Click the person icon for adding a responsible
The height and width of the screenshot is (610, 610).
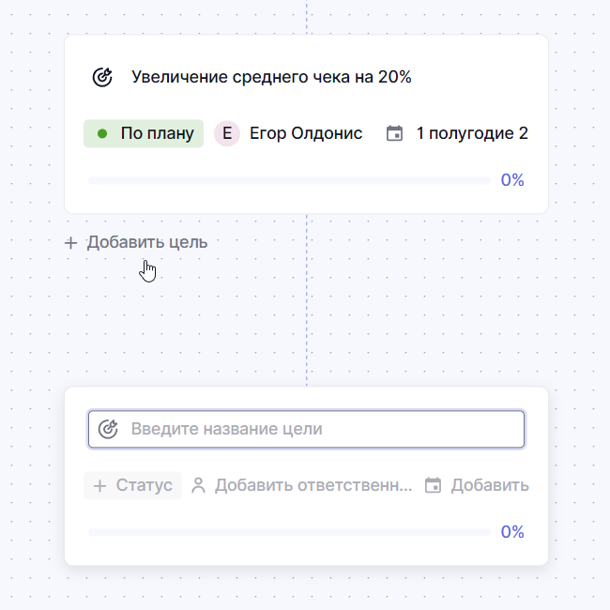[198, 485]
